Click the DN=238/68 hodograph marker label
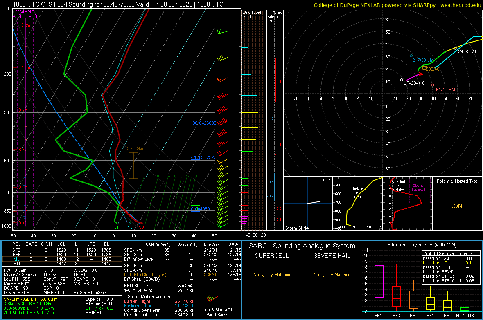The width and height of the screenshot is (483, 320). 467,51
